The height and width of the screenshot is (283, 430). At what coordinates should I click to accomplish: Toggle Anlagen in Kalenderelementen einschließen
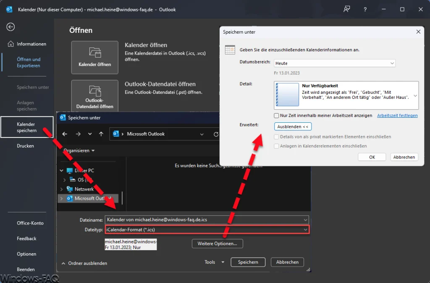pyautogui.click(x=276, y=146)
